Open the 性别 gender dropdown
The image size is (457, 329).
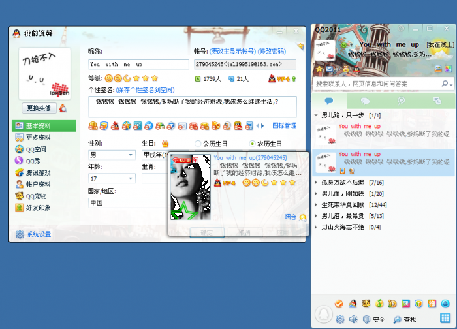(x=112, y=155)
